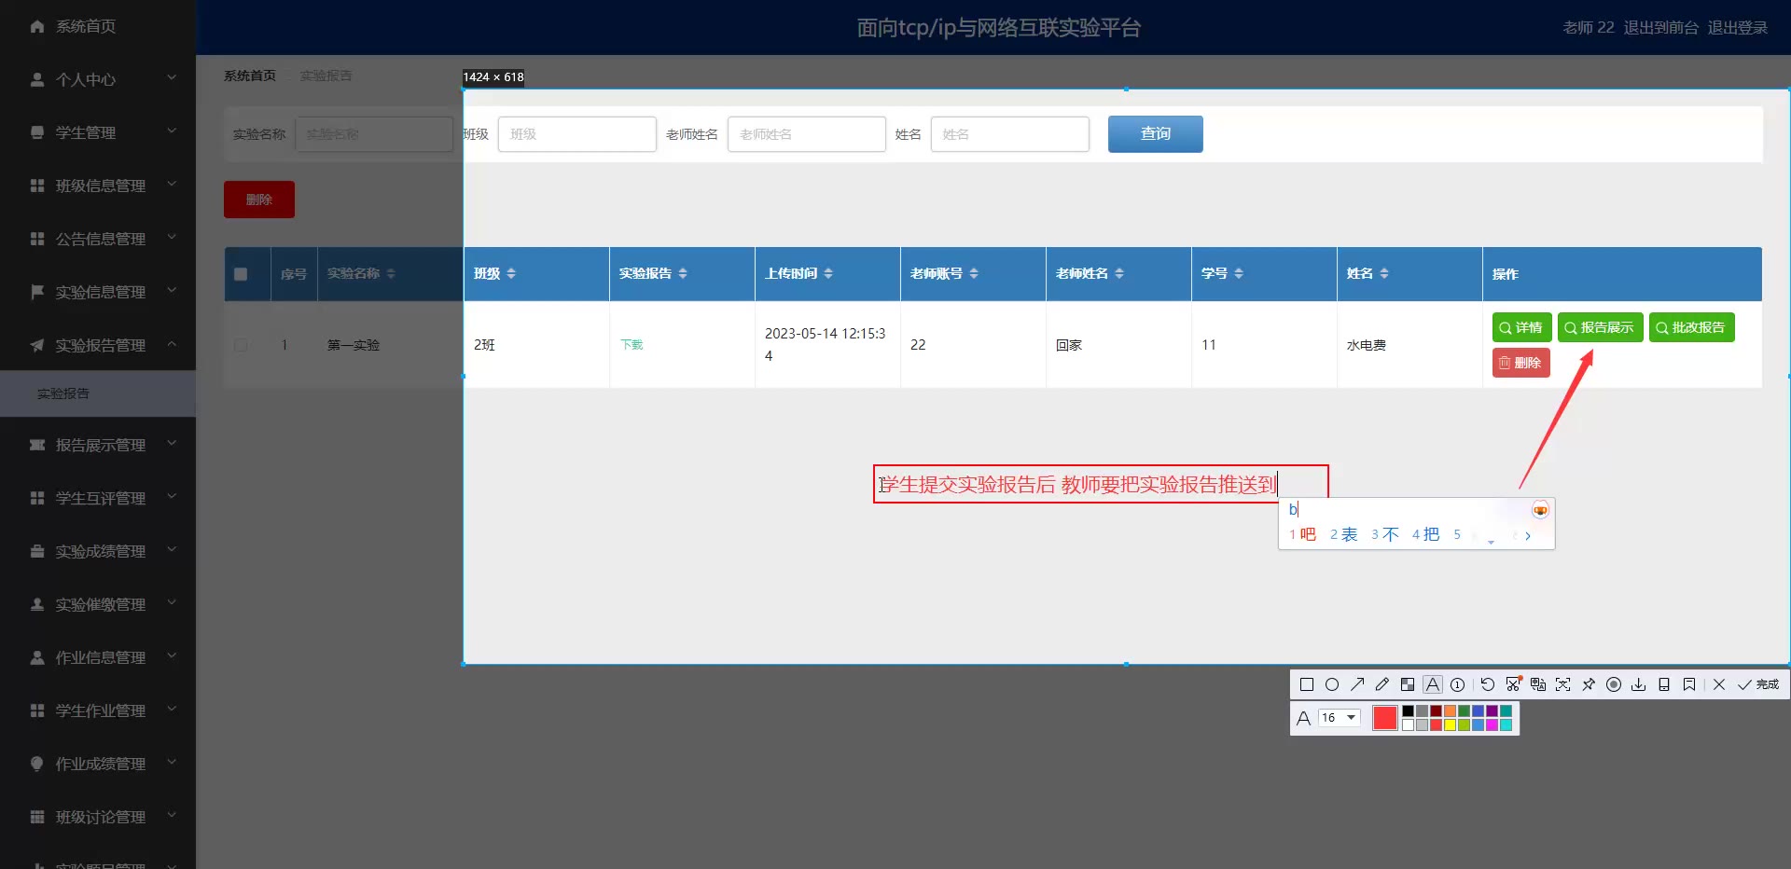The width and height of the screenshot is (1791, 869).
Task: Pin the screenshot to screen
Action: 1589,684
